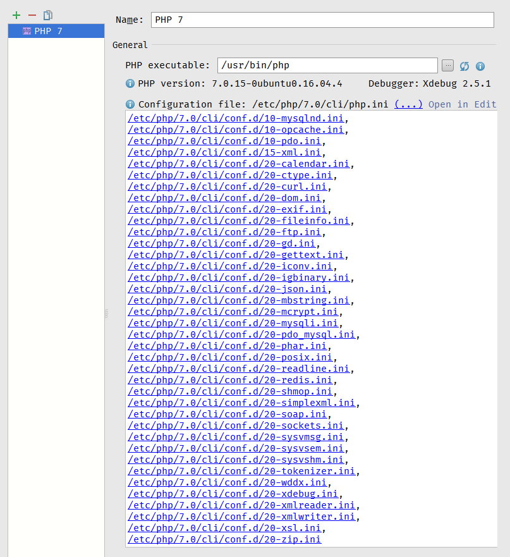Click the splitter handle between list and details
Viewport: 510px width, 557px height.
106,314
